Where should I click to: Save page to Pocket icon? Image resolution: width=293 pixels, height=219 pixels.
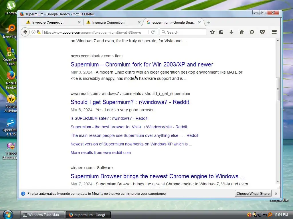click(262, 32)
